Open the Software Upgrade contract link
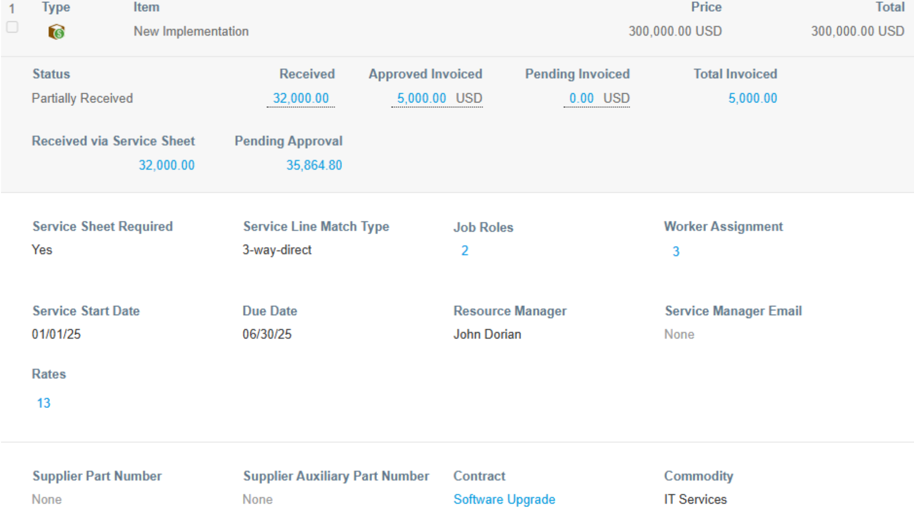Screen dimensions: 914x523 pyautogui.click(x=504, y=500)
